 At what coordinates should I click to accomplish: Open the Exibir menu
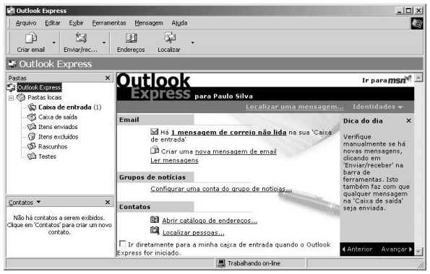(76, 23)
